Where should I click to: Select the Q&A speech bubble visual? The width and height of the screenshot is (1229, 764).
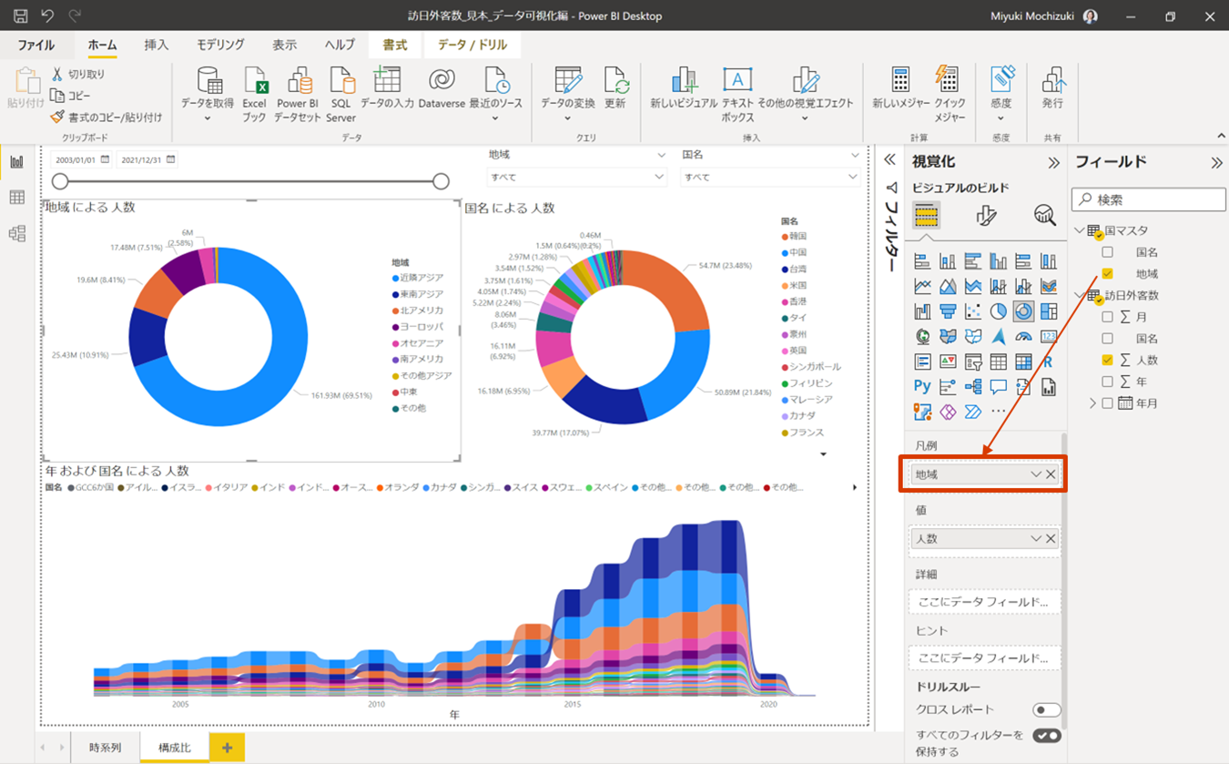pyautogui.click(x=998, y=386)
